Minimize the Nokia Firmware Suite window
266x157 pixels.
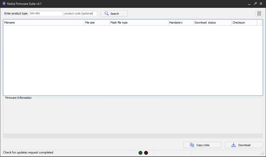pos(249,4)
